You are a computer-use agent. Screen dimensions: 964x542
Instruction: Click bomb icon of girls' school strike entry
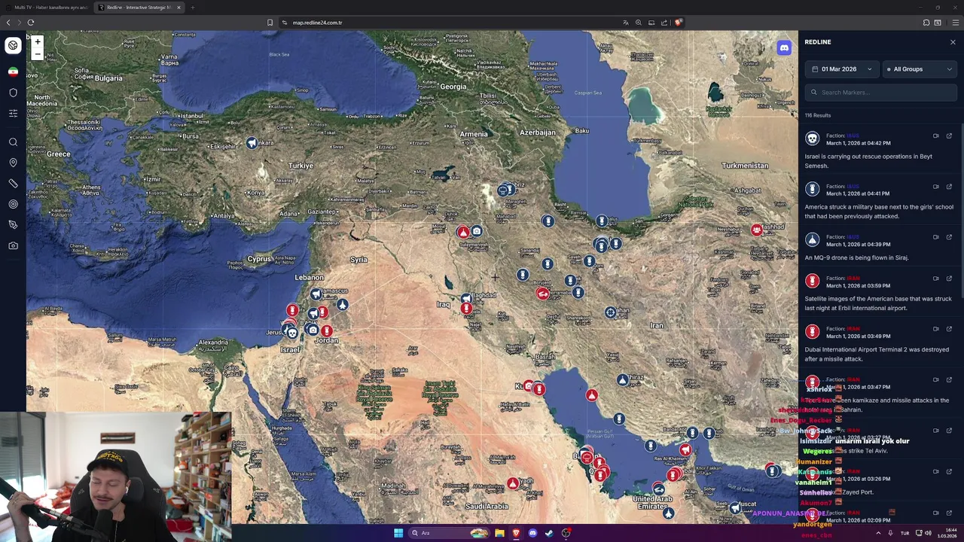(x=812, y=189)
